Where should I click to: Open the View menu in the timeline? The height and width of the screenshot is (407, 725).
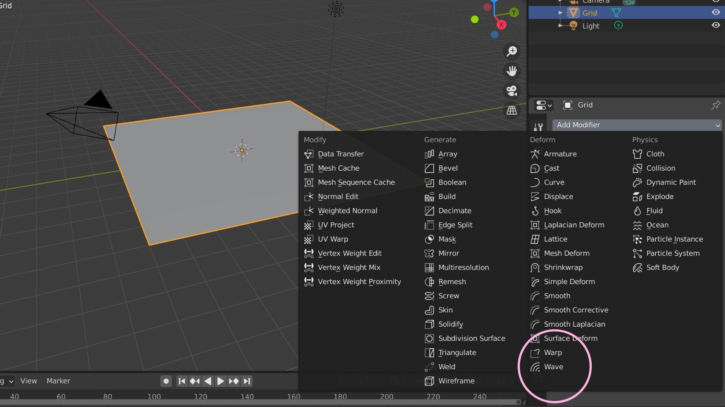coord(29,381)
